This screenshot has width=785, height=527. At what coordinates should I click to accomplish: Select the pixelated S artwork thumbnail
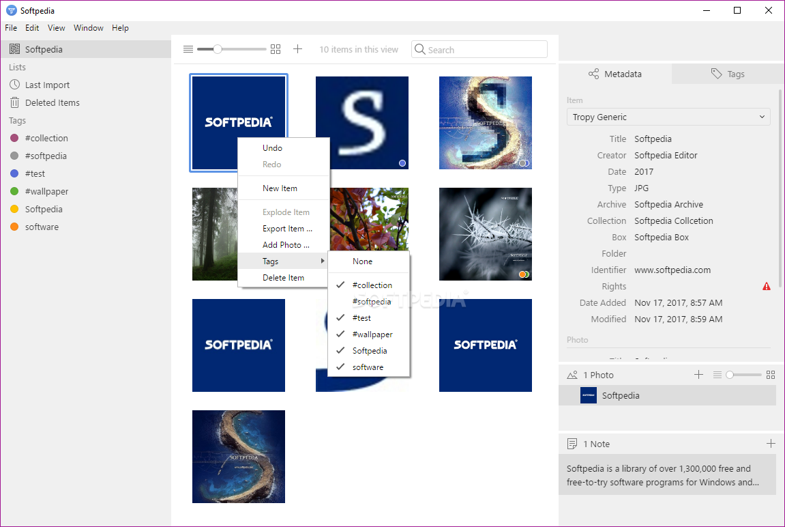(x=485, y=123)
